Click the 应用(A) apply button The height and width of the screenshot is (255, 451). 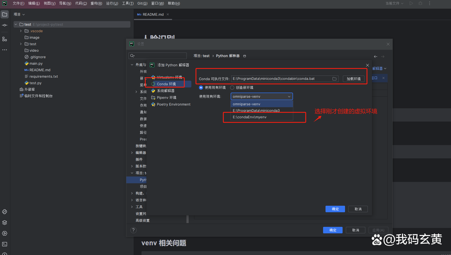point(378,230)
